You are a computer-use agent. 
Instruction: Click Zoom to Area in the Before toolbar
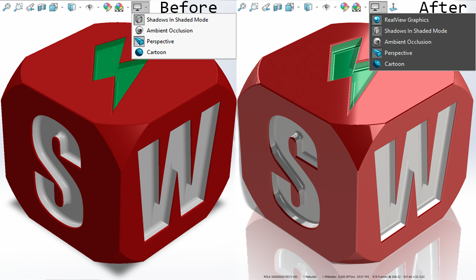coord(18,7)
